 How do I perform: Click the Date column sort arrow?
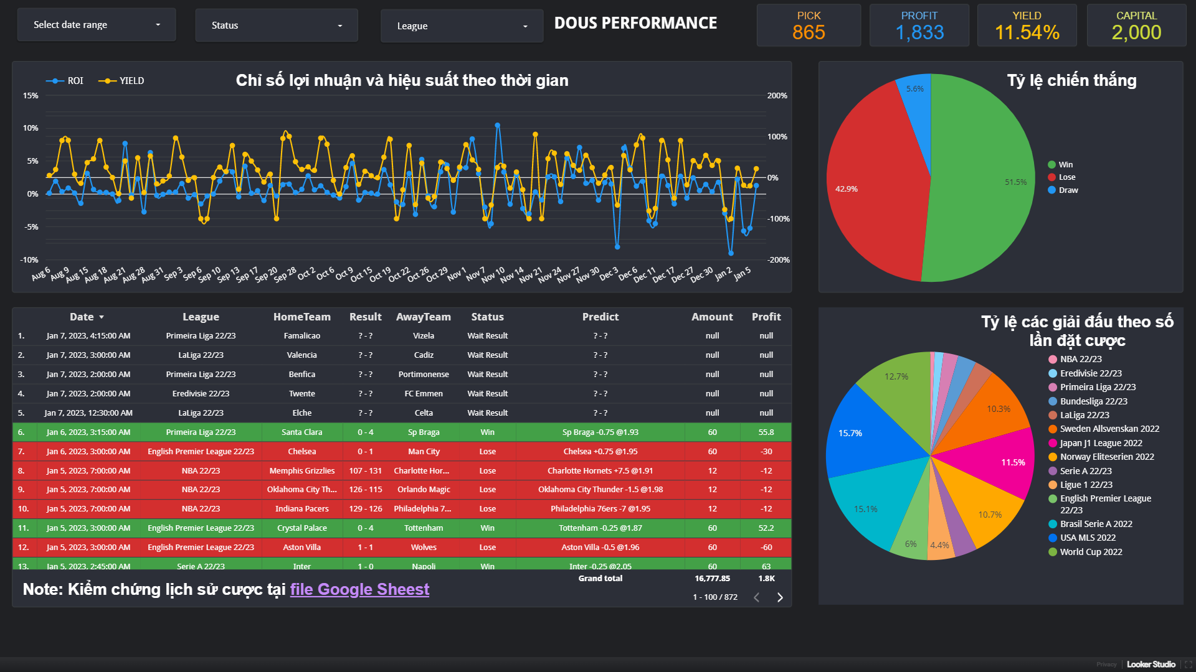(102, 317)
